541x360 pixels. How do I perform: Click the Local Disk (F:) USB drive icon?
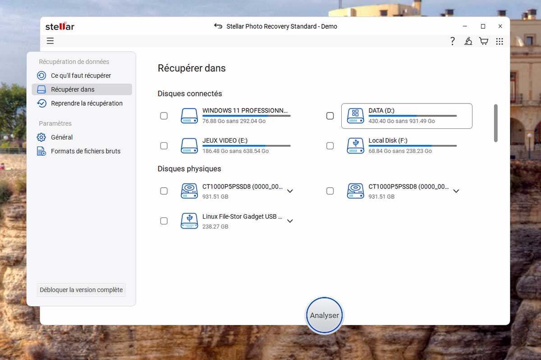click(x=355, y=146)
